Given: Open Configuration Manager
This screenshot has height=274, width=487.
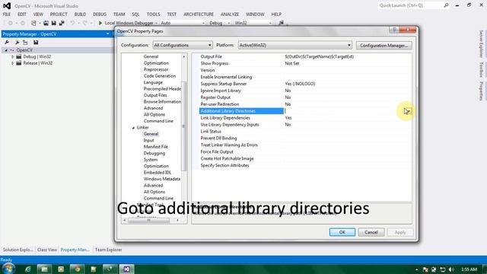Looking at the screenshot, I should coord(384,46).
